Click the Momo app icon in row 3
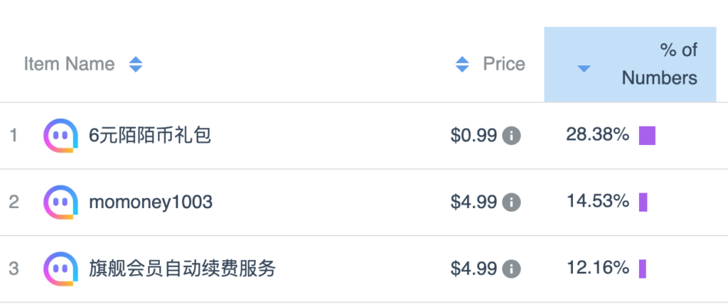The width and height of the screenshot is (728, 304). point(61,268)
